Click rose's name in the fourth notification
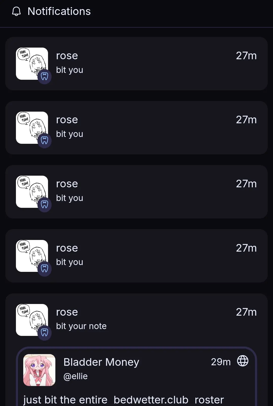273x406 pixels. 67,248
